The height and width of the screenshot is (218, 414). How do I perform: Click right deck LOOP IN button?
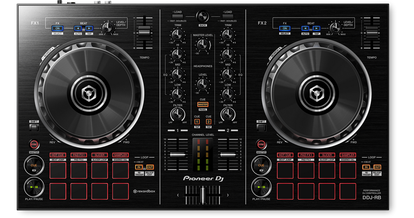[x=366, y=167]
